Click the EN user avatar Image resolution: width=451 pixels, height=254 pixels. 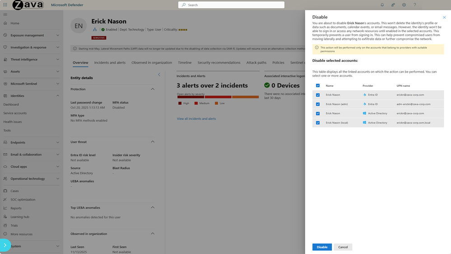click(79, 26)
